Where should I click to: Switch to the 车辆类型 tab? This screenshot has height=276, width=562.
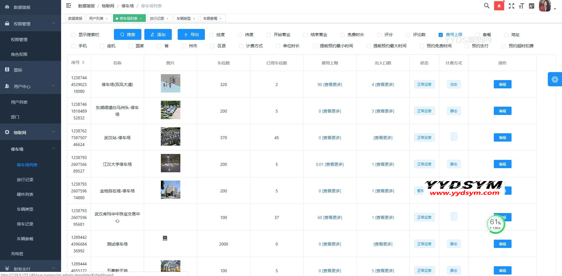pos(184,18)
